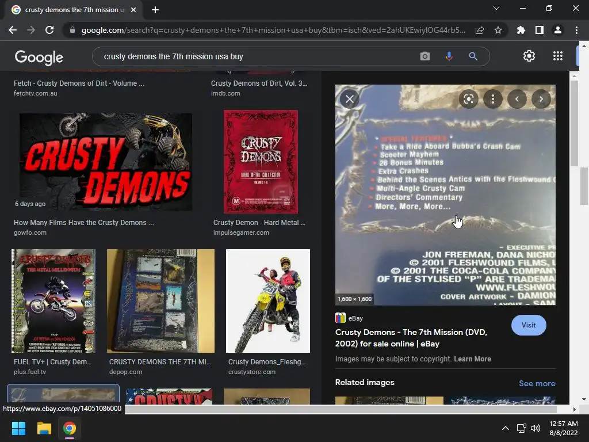Open the Chrome extensions puzzle icon

click(x=521, y=30)
